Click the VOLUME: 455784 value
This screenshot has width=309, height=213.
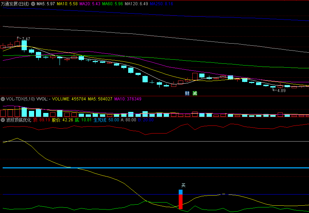(69, 99)
